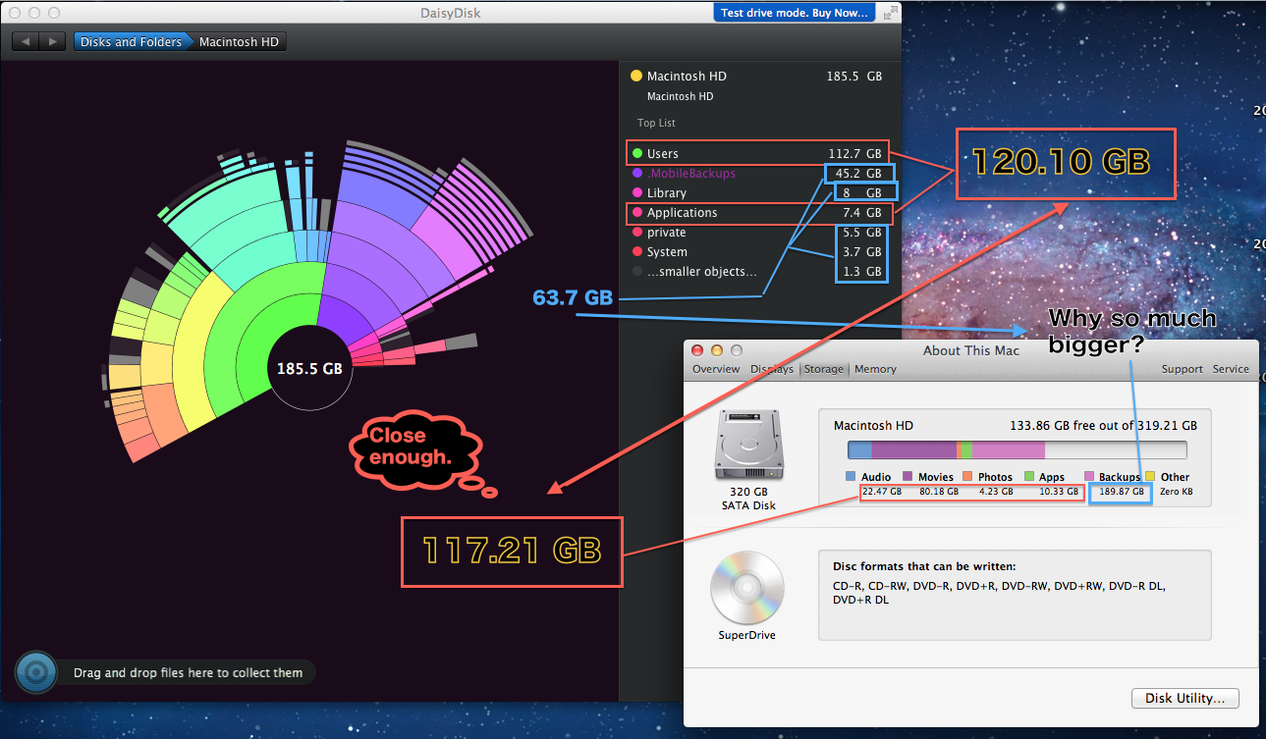The width and height of the screenshot is (1266, 739).
Task: Click the 189.87 GB Backups size
Action: click(1122, 492)
